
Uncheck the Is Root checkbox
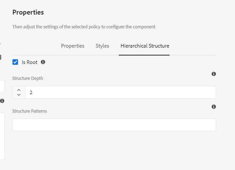click(x=15, y=62)
